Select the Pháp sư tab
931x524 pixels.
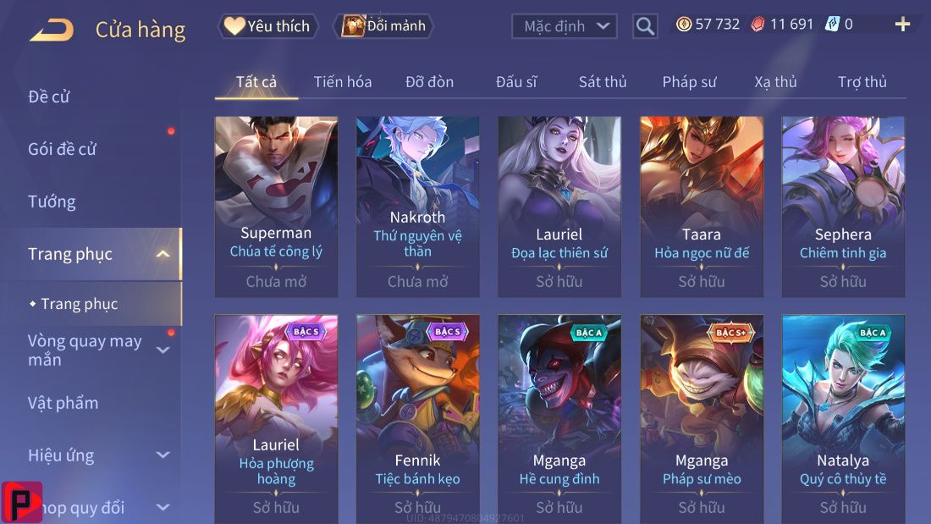tap(689, 82)
